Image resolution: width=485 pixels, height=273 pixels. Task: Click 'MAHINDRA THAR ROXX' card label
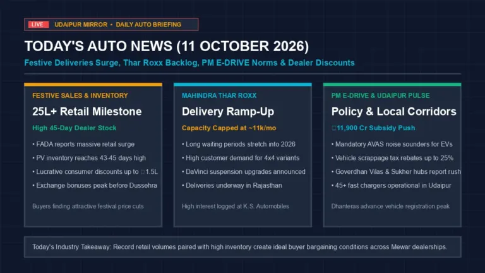[219, 95]
